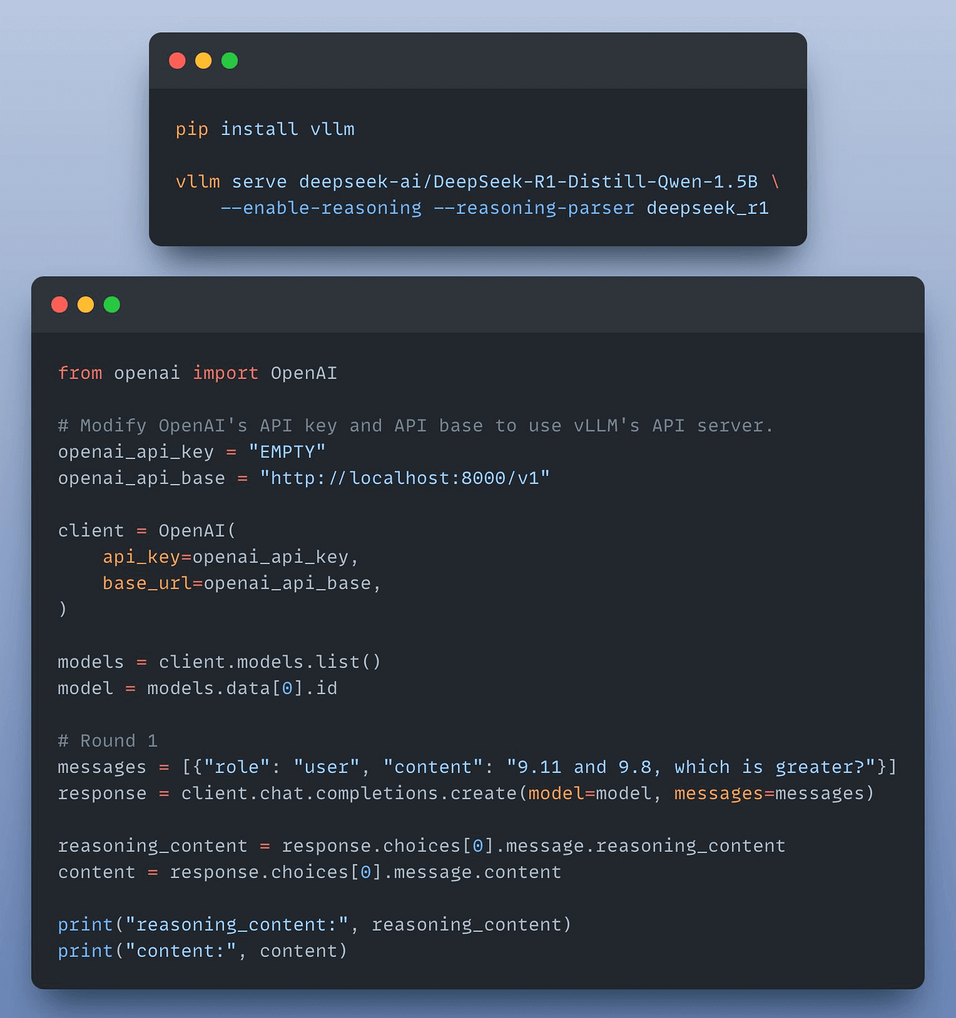Click the "from openai import OpenAI" line
This screenshot has height=1018, width=956.
[197, 373]
